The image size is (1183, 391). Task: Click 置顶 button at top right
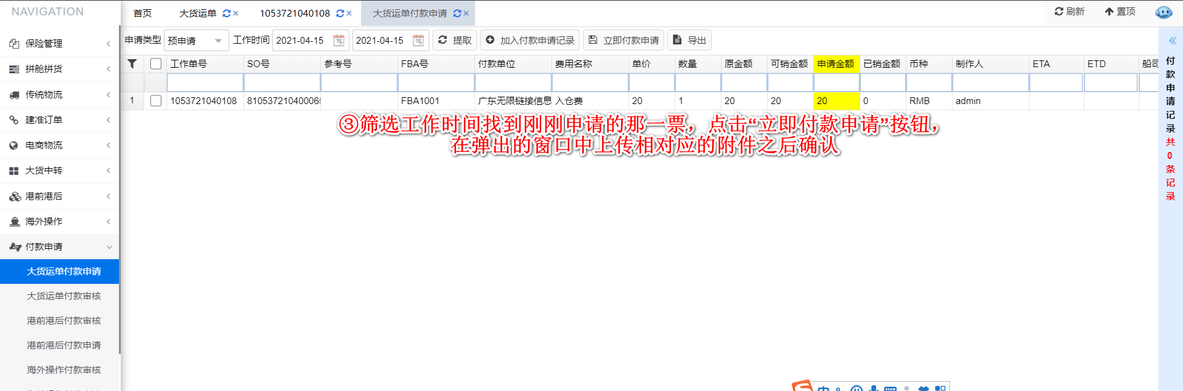tap(1120, 12)
